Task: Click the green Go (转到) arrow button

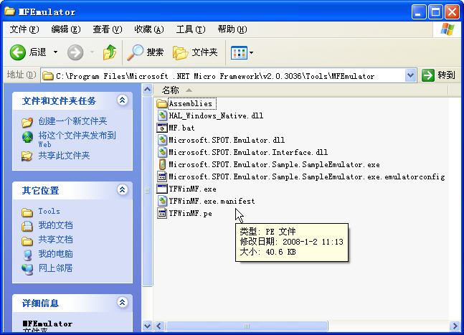Action: point(428,75)
